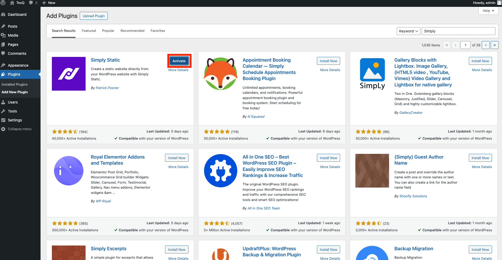Open More Details for Appointment Booking Calendar
This screenshot has width=502, height=260.
point(330,70)
